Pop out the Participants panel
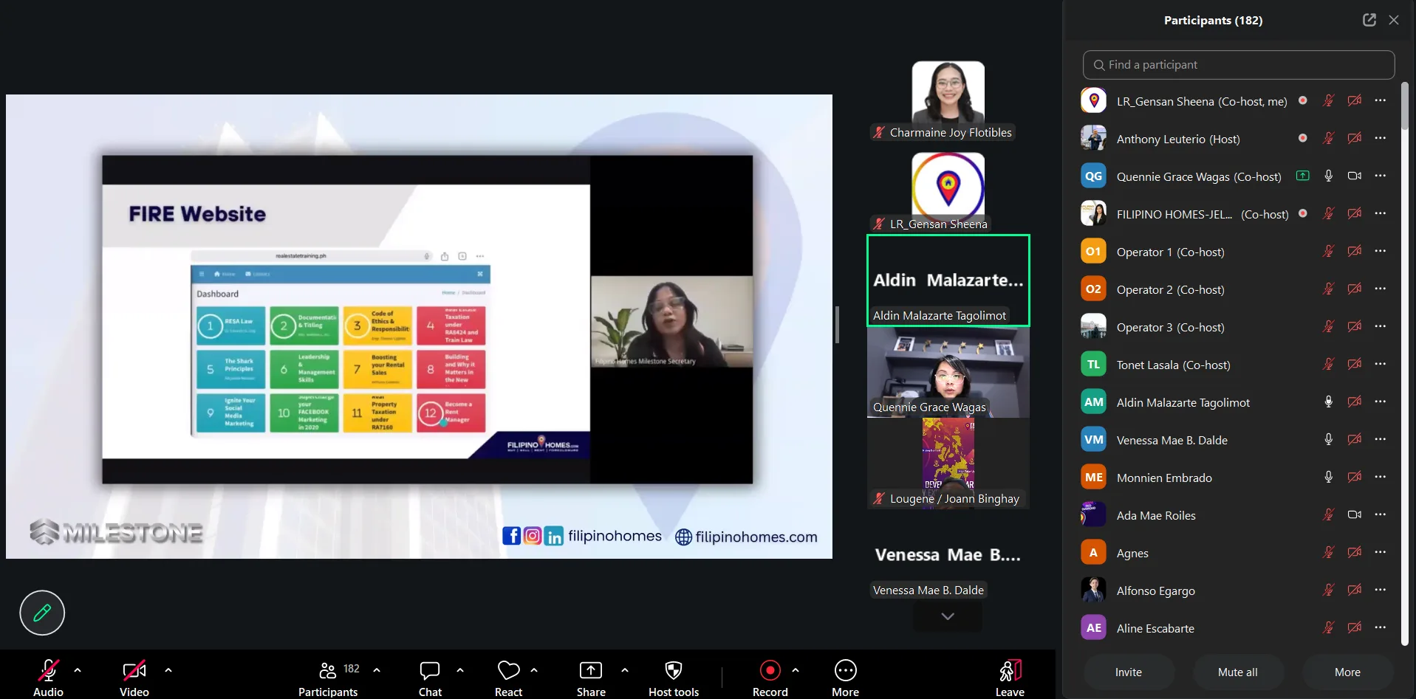Screen dimensions: 1416x699 tap(1369, 20)
